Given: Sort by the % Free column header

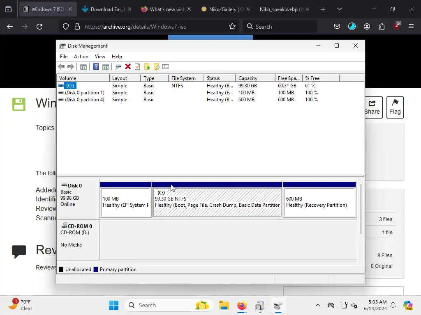Looking at the screenshot, I should tap(321, 78).
